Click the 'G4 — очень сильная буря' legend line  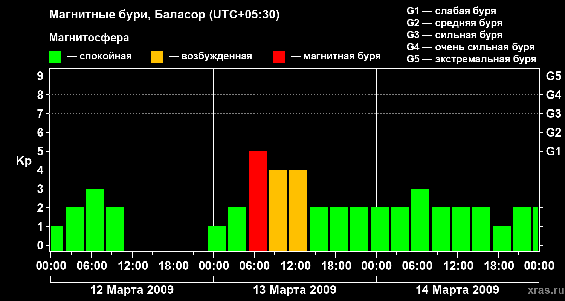[470, 47]
